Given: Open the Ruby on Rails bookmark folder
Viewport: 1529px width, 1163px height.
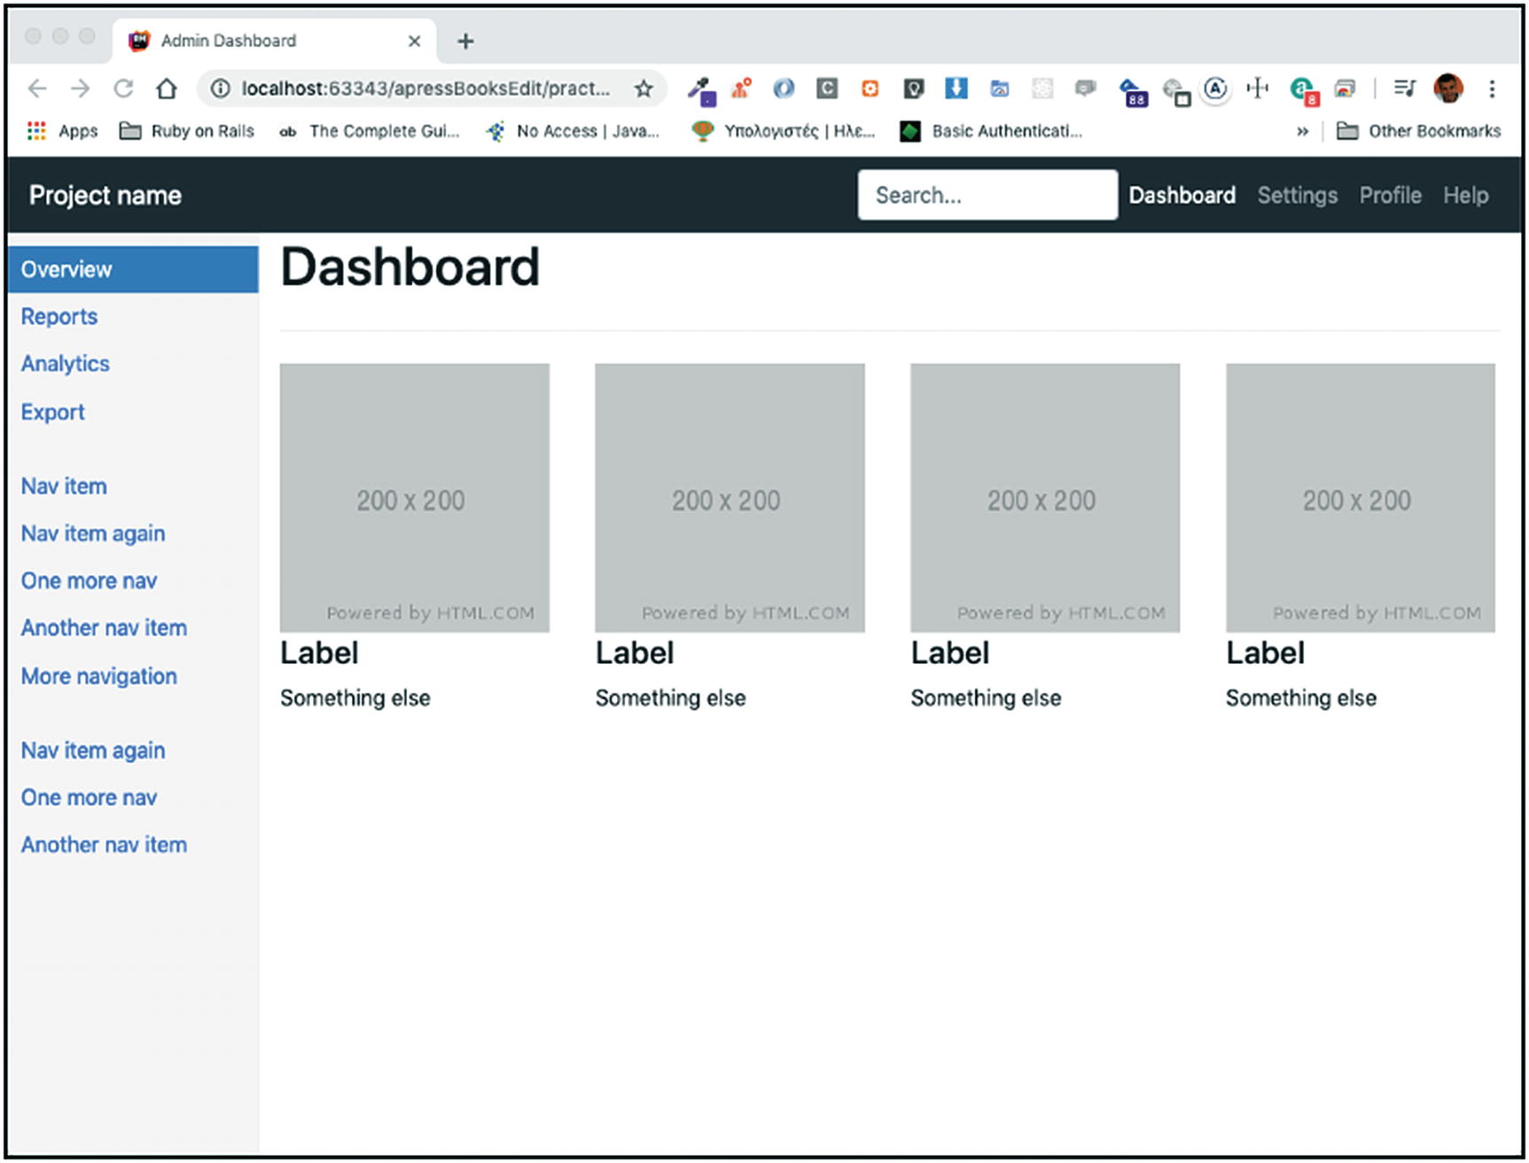Looking at the screenshot, I should (x=187, y=131).
